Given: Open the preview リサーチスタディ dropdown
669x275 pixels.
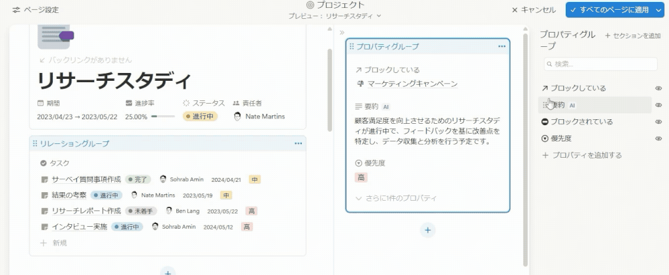Looking at the screenshot, I should coord(334,16).
